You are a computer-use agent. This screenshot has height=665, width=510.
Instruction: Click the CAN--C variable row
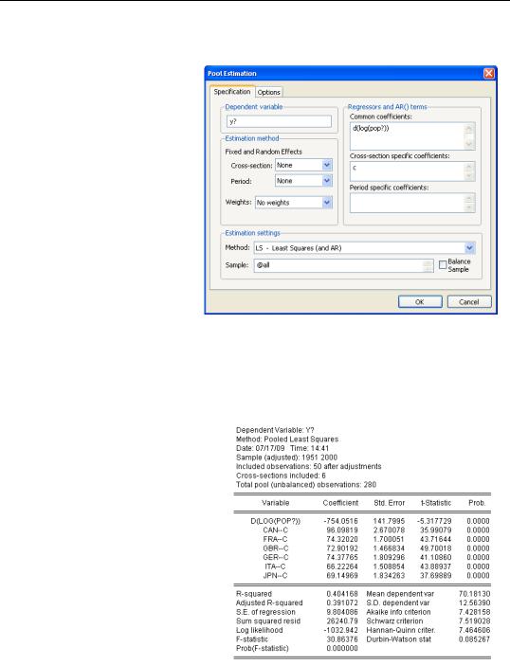pyautogui.click(x=362, y=530)
